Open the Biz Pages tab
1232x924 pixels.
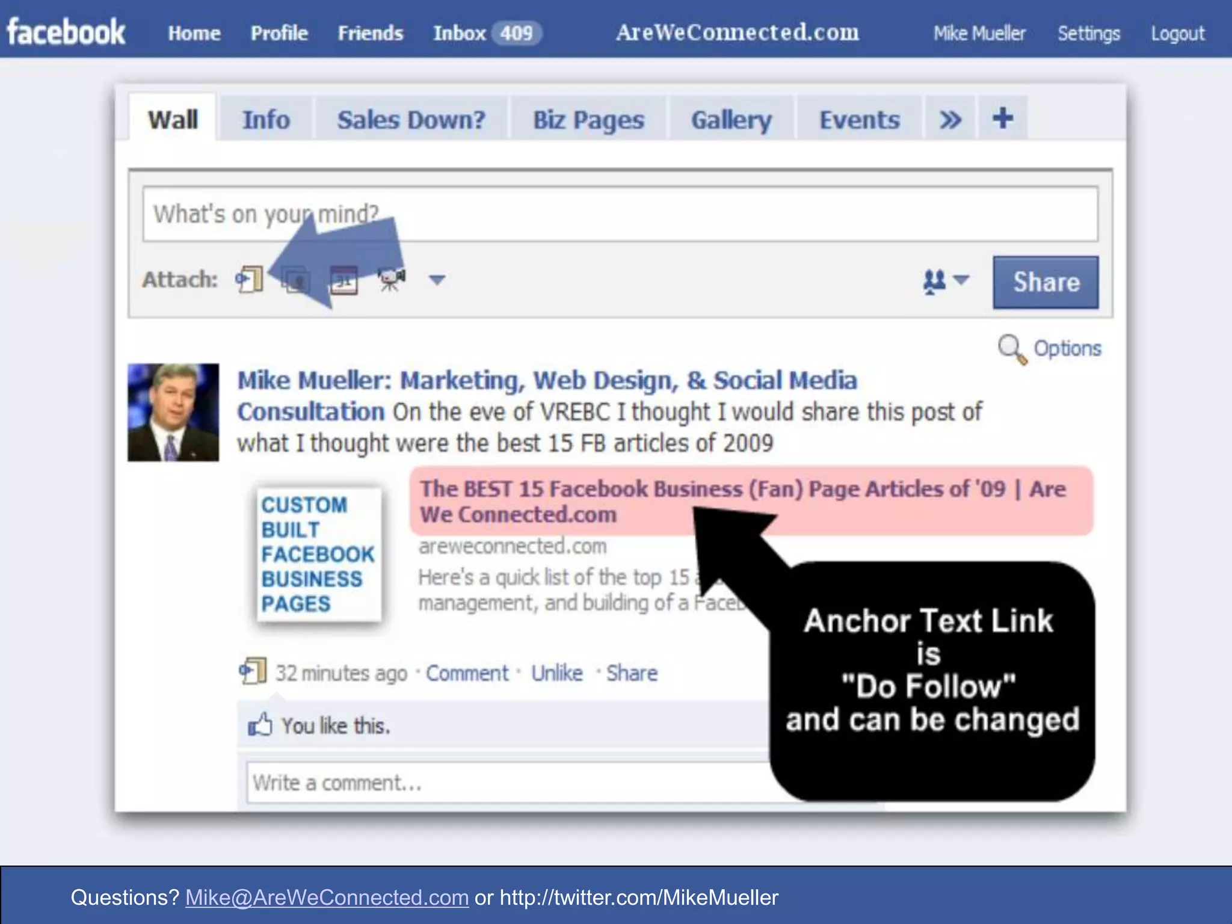588,120
